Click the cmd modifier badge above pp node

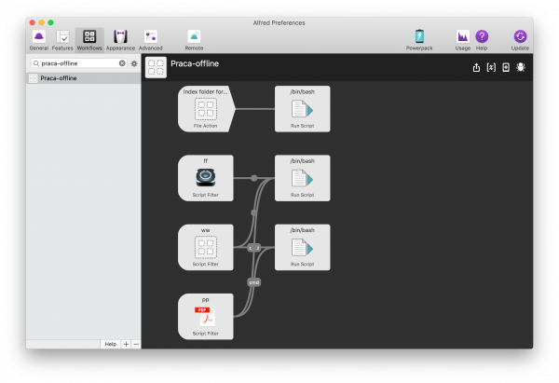pos(253,282)
